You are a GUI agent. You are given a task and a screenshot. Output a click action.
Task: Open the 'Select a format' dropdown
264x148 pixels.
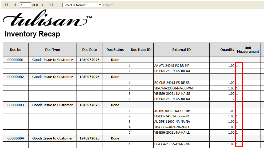pyautogui.click(x=82, y=5)
